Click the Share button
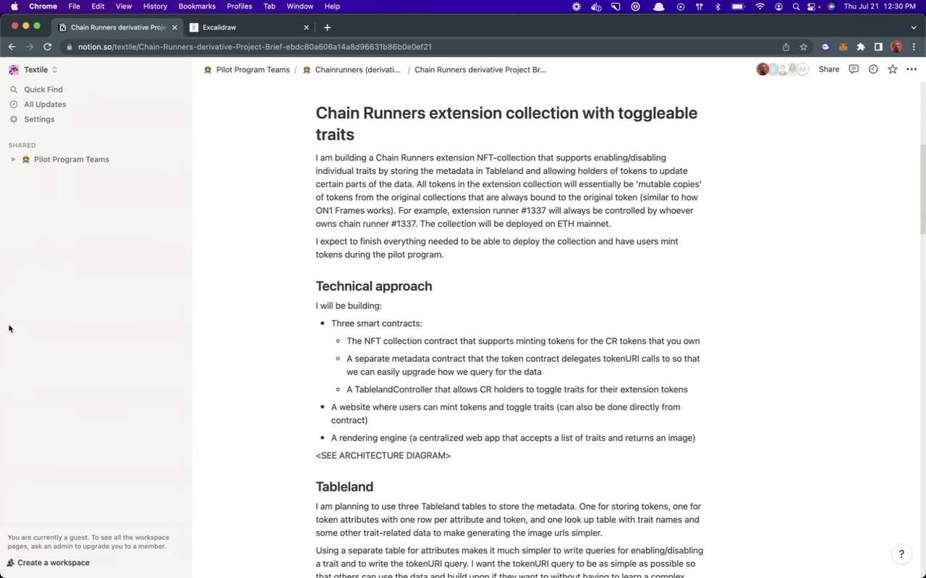 829,69
